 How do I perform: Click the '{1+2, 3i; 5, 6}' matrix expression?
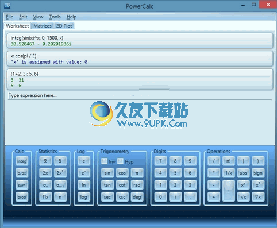tap(24, 74)
